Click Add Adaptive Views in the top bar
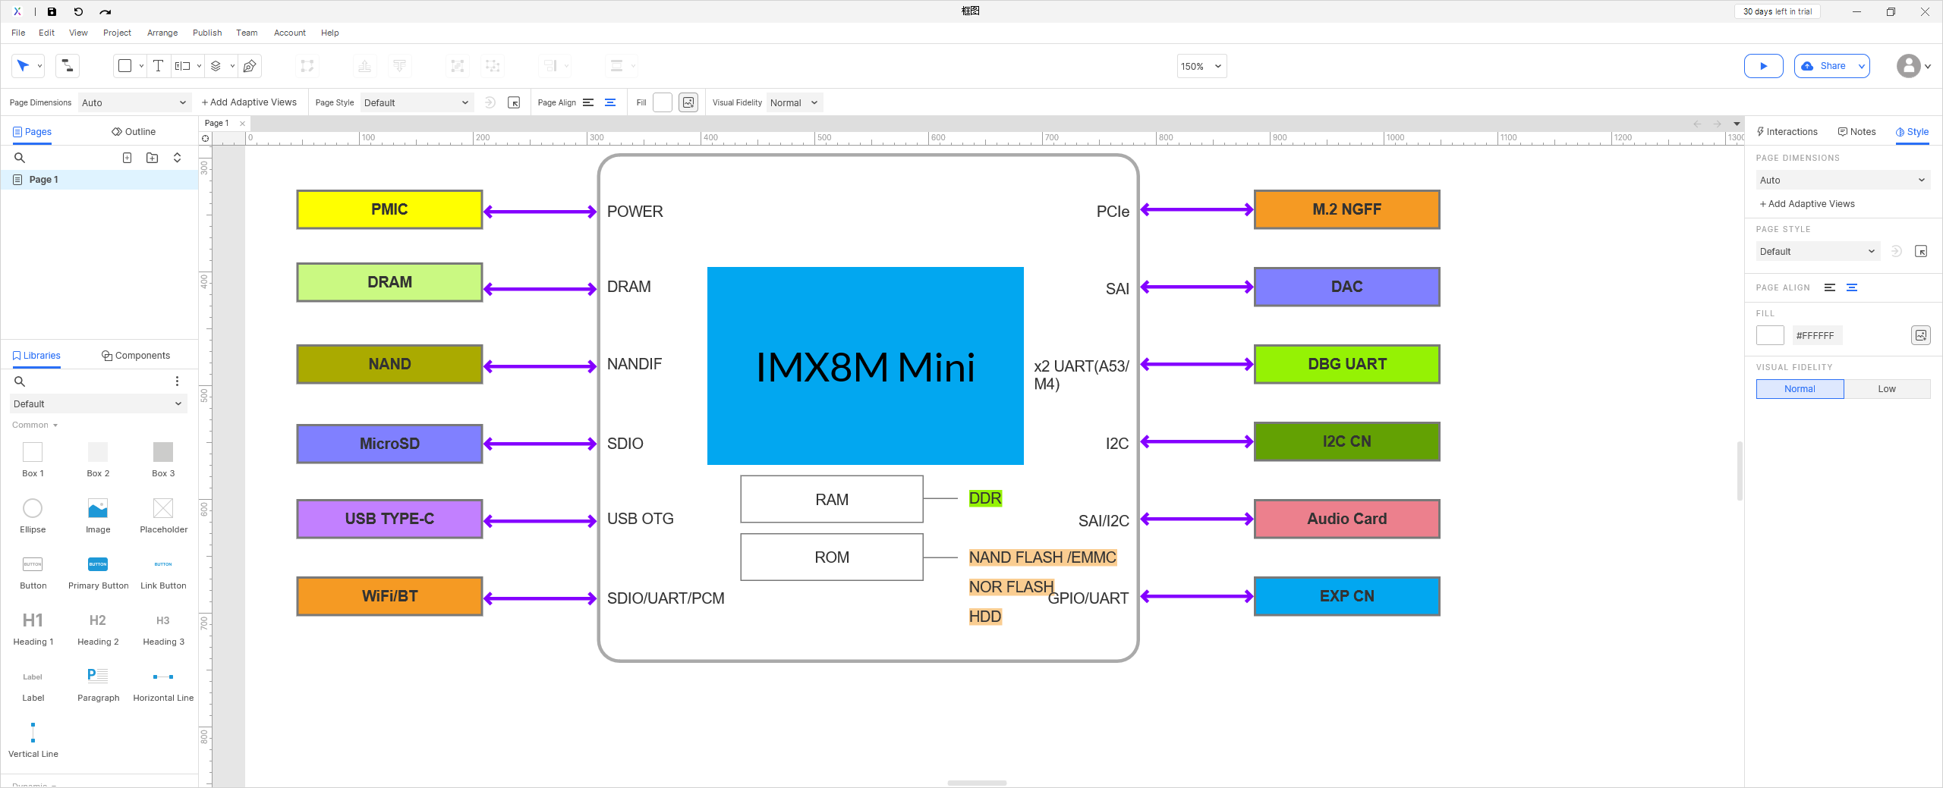 click(249, 102)
